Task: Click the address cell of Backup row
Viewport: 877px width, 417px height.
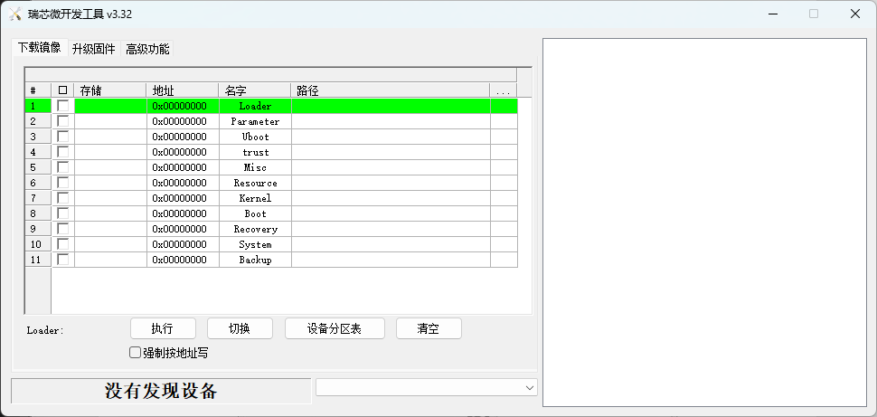Action: [x=183, y=260]
